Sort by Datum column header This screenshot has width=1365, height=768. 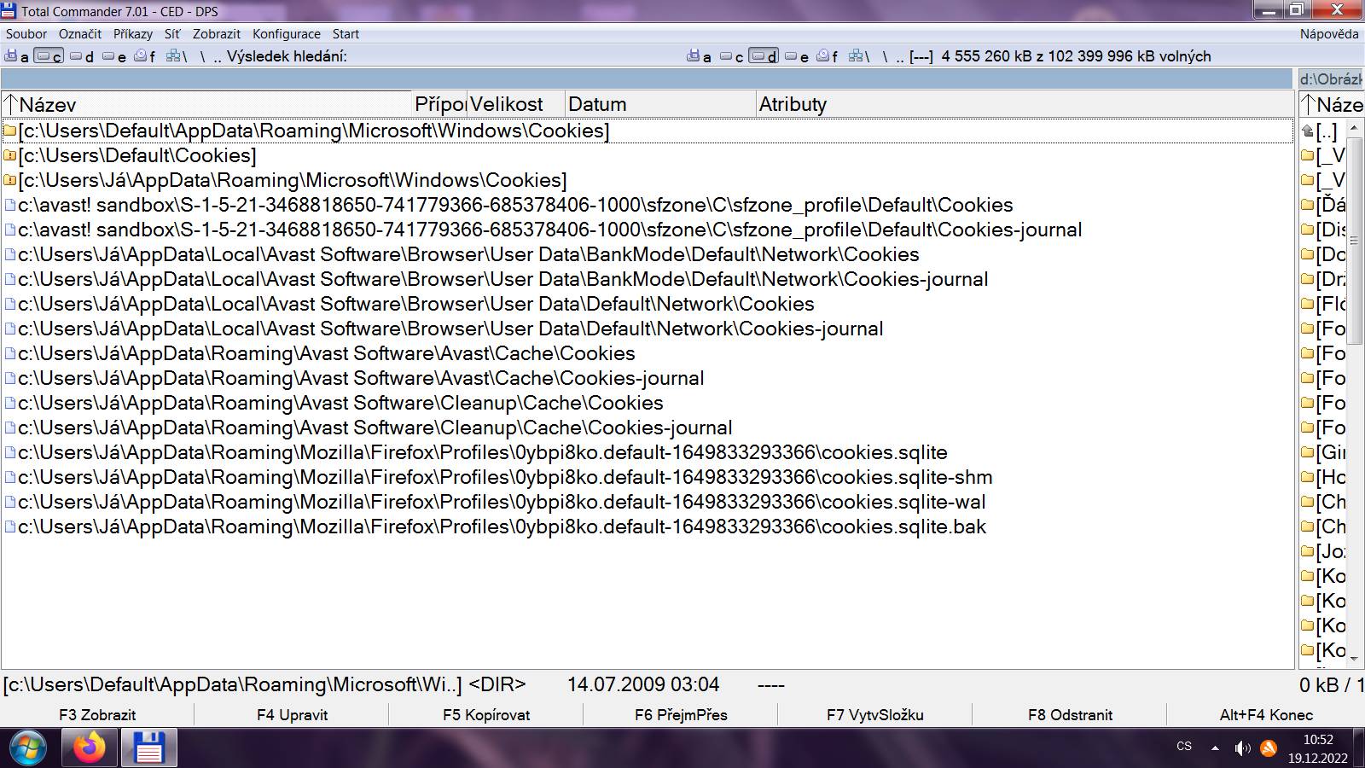click(661, 104)
